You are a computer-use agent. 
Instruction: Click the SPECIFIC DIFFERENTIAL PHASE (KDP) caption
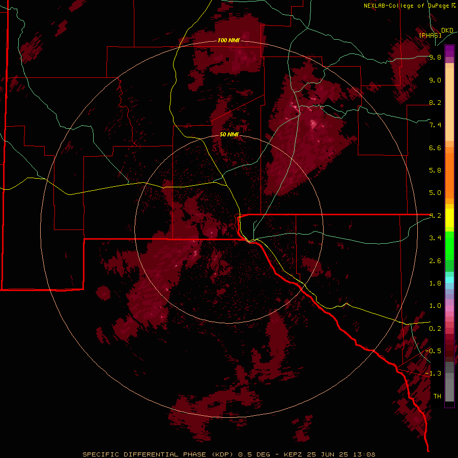point(158,454)
